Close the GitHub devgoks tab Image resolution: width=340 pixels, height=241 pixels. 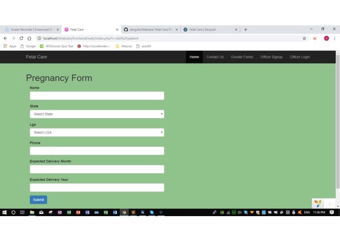click(x=177, y=30)
